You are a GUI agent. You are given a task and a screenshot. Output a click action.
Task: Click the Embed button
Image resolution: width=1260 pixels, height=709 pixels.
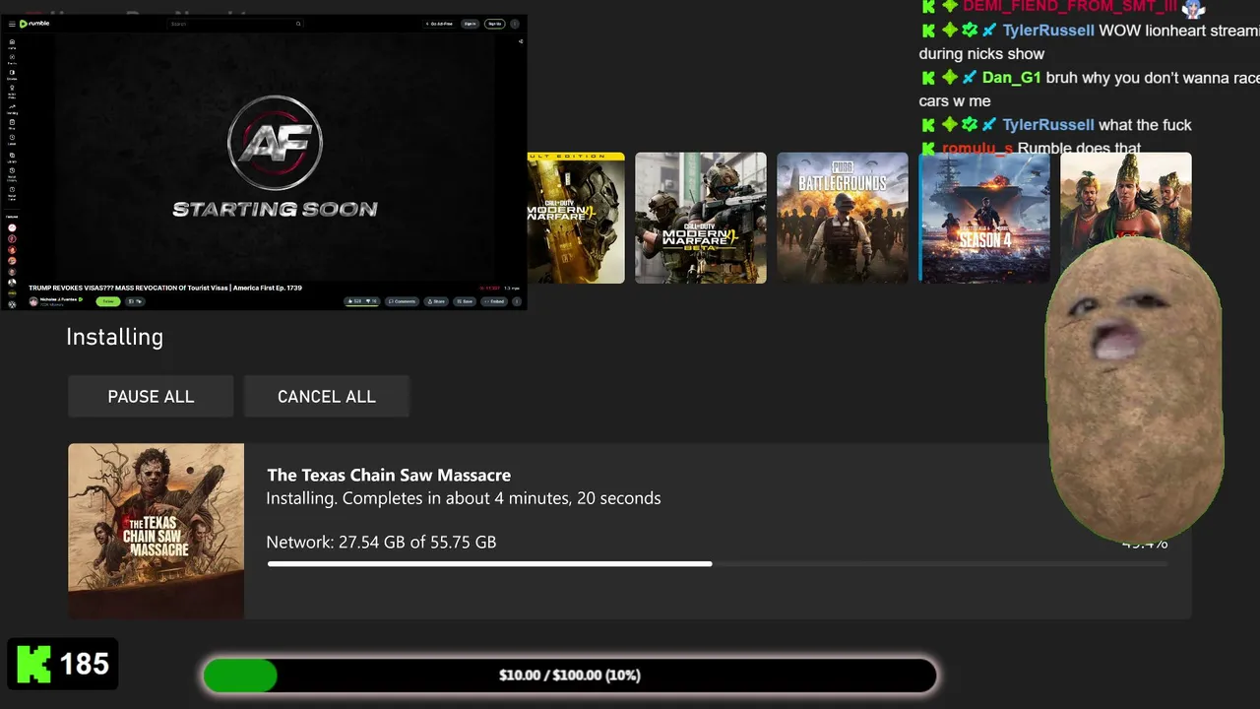point(495,301)
